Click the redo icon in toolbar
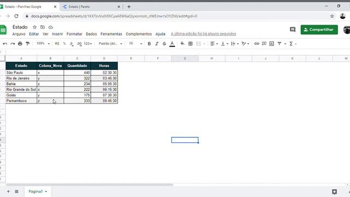Image resolution: width=350 pixels, height=197 pixels. (13, 44)
